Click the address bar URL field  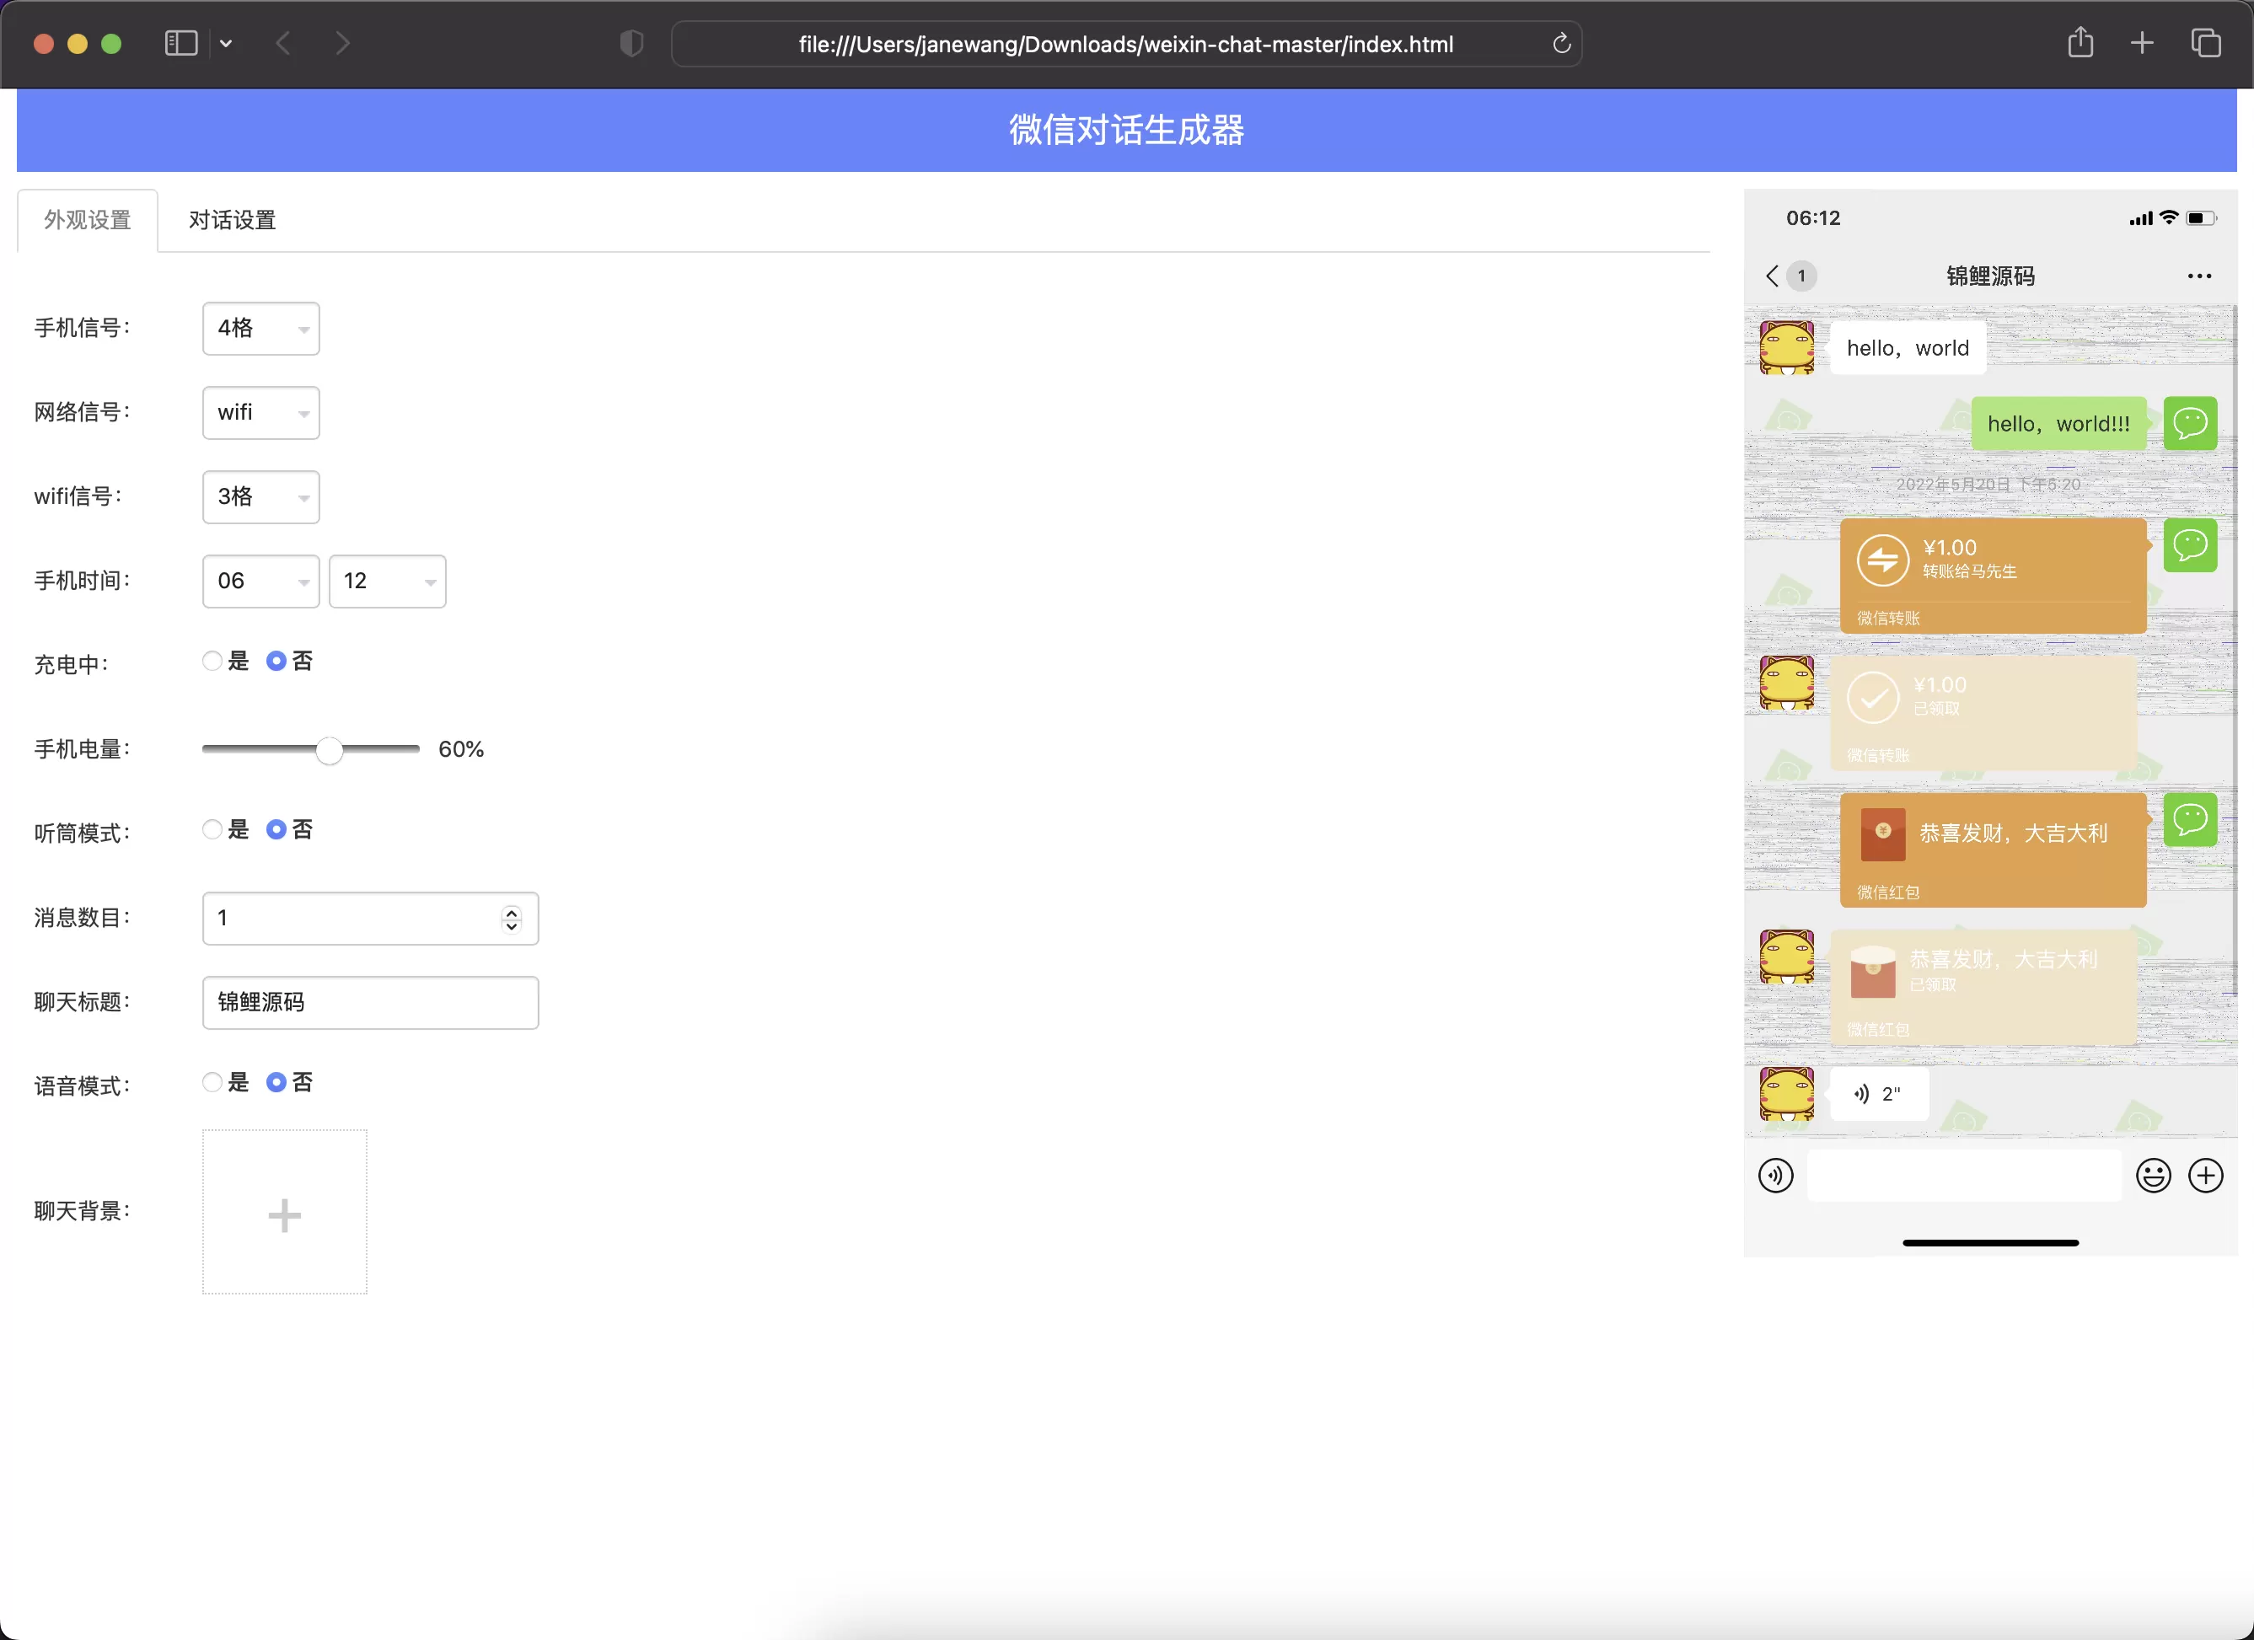pyautogui.click(x=1126, y=44)
